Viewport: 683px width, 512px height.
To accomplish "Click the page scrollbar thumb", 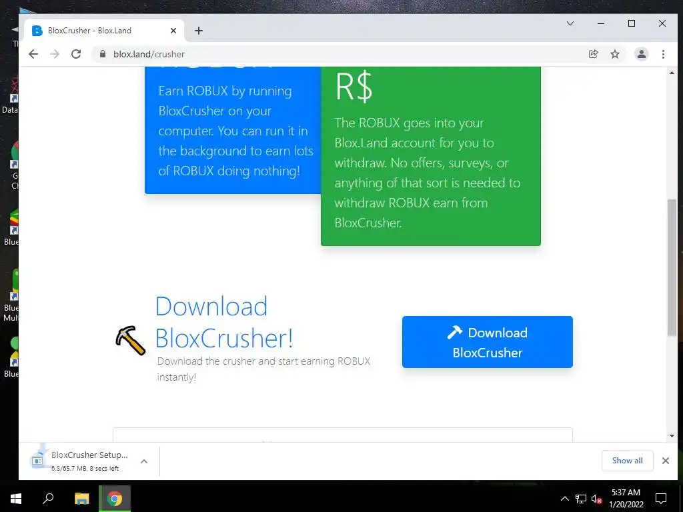I will 672,267.
